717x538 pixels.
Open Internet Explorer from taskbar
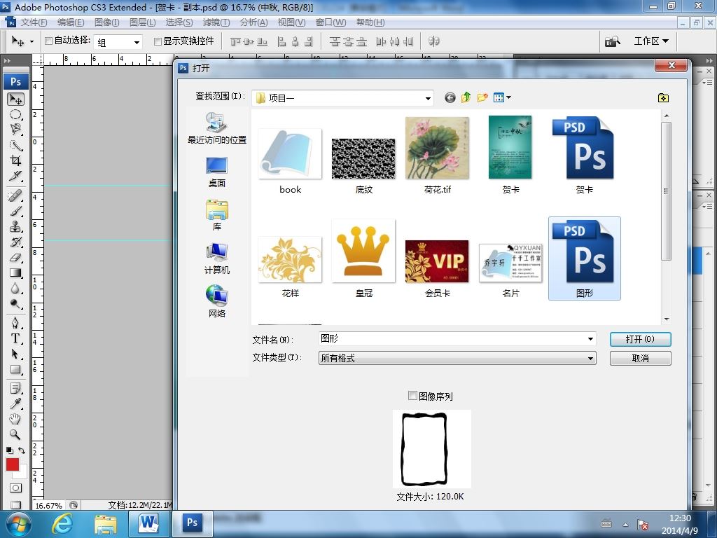tap(62, 524)
